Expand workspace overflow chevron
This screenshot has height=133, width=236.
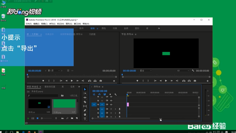pyautogui.click(x=159, y=28)
